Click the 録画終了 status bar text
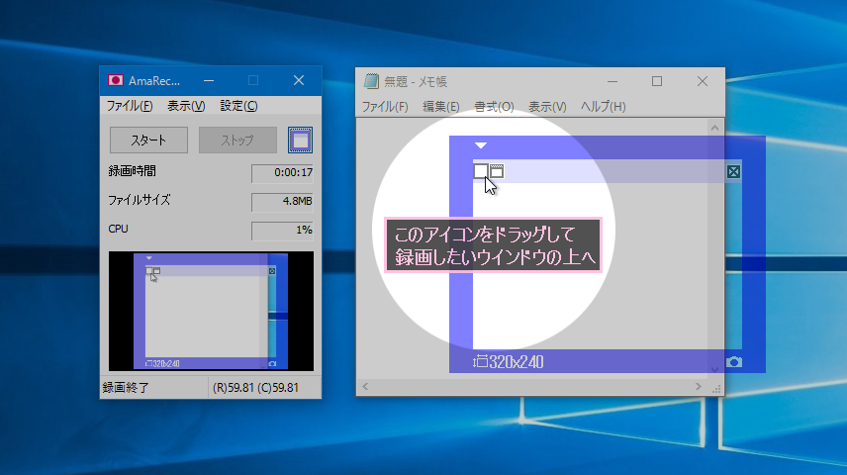Screen dimensions: 847x475 (126, 388)
